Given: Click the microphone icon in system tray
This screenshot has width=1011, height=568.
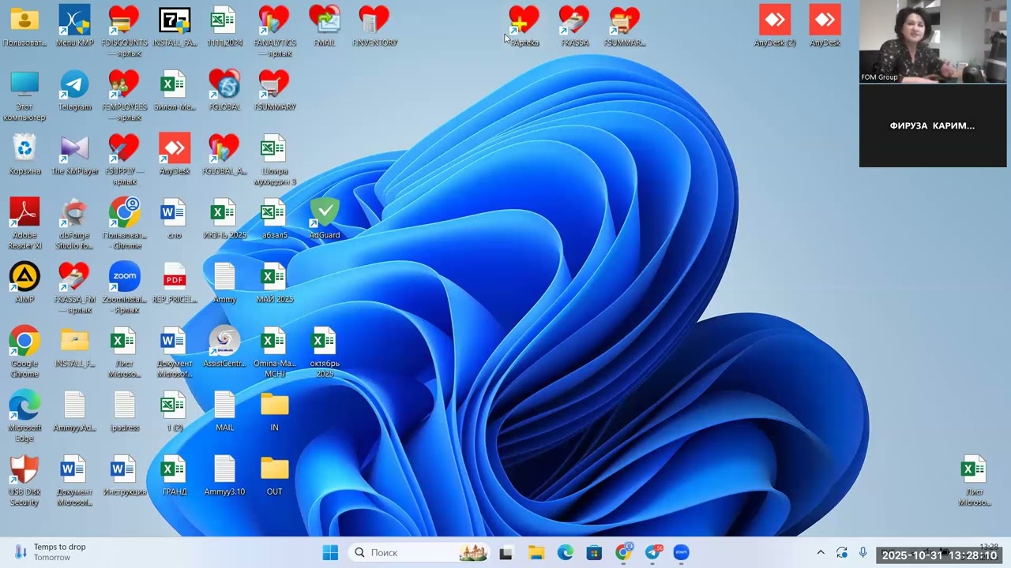Looking at the screenshot, I should tap(863, 552).
